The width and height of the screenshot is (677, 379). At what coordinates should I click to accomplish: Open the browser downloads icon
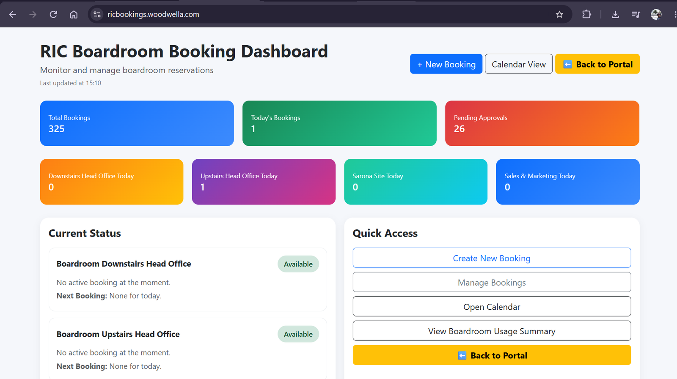(615, 14)
